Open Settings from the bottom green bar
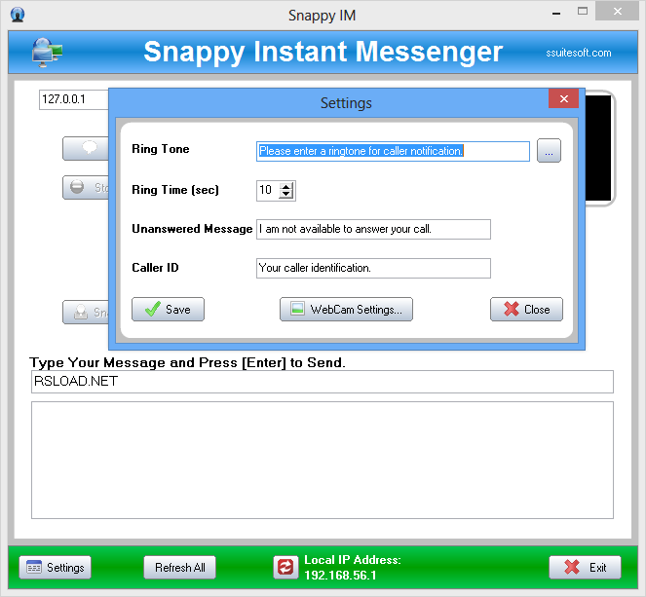Image resolution: width=646 pixels, height=597 pixels. pyautogui.click(x=56, y=568)
